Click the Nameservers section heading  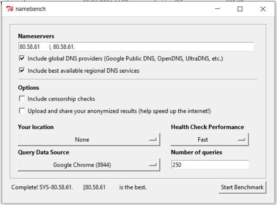point(36,36)
